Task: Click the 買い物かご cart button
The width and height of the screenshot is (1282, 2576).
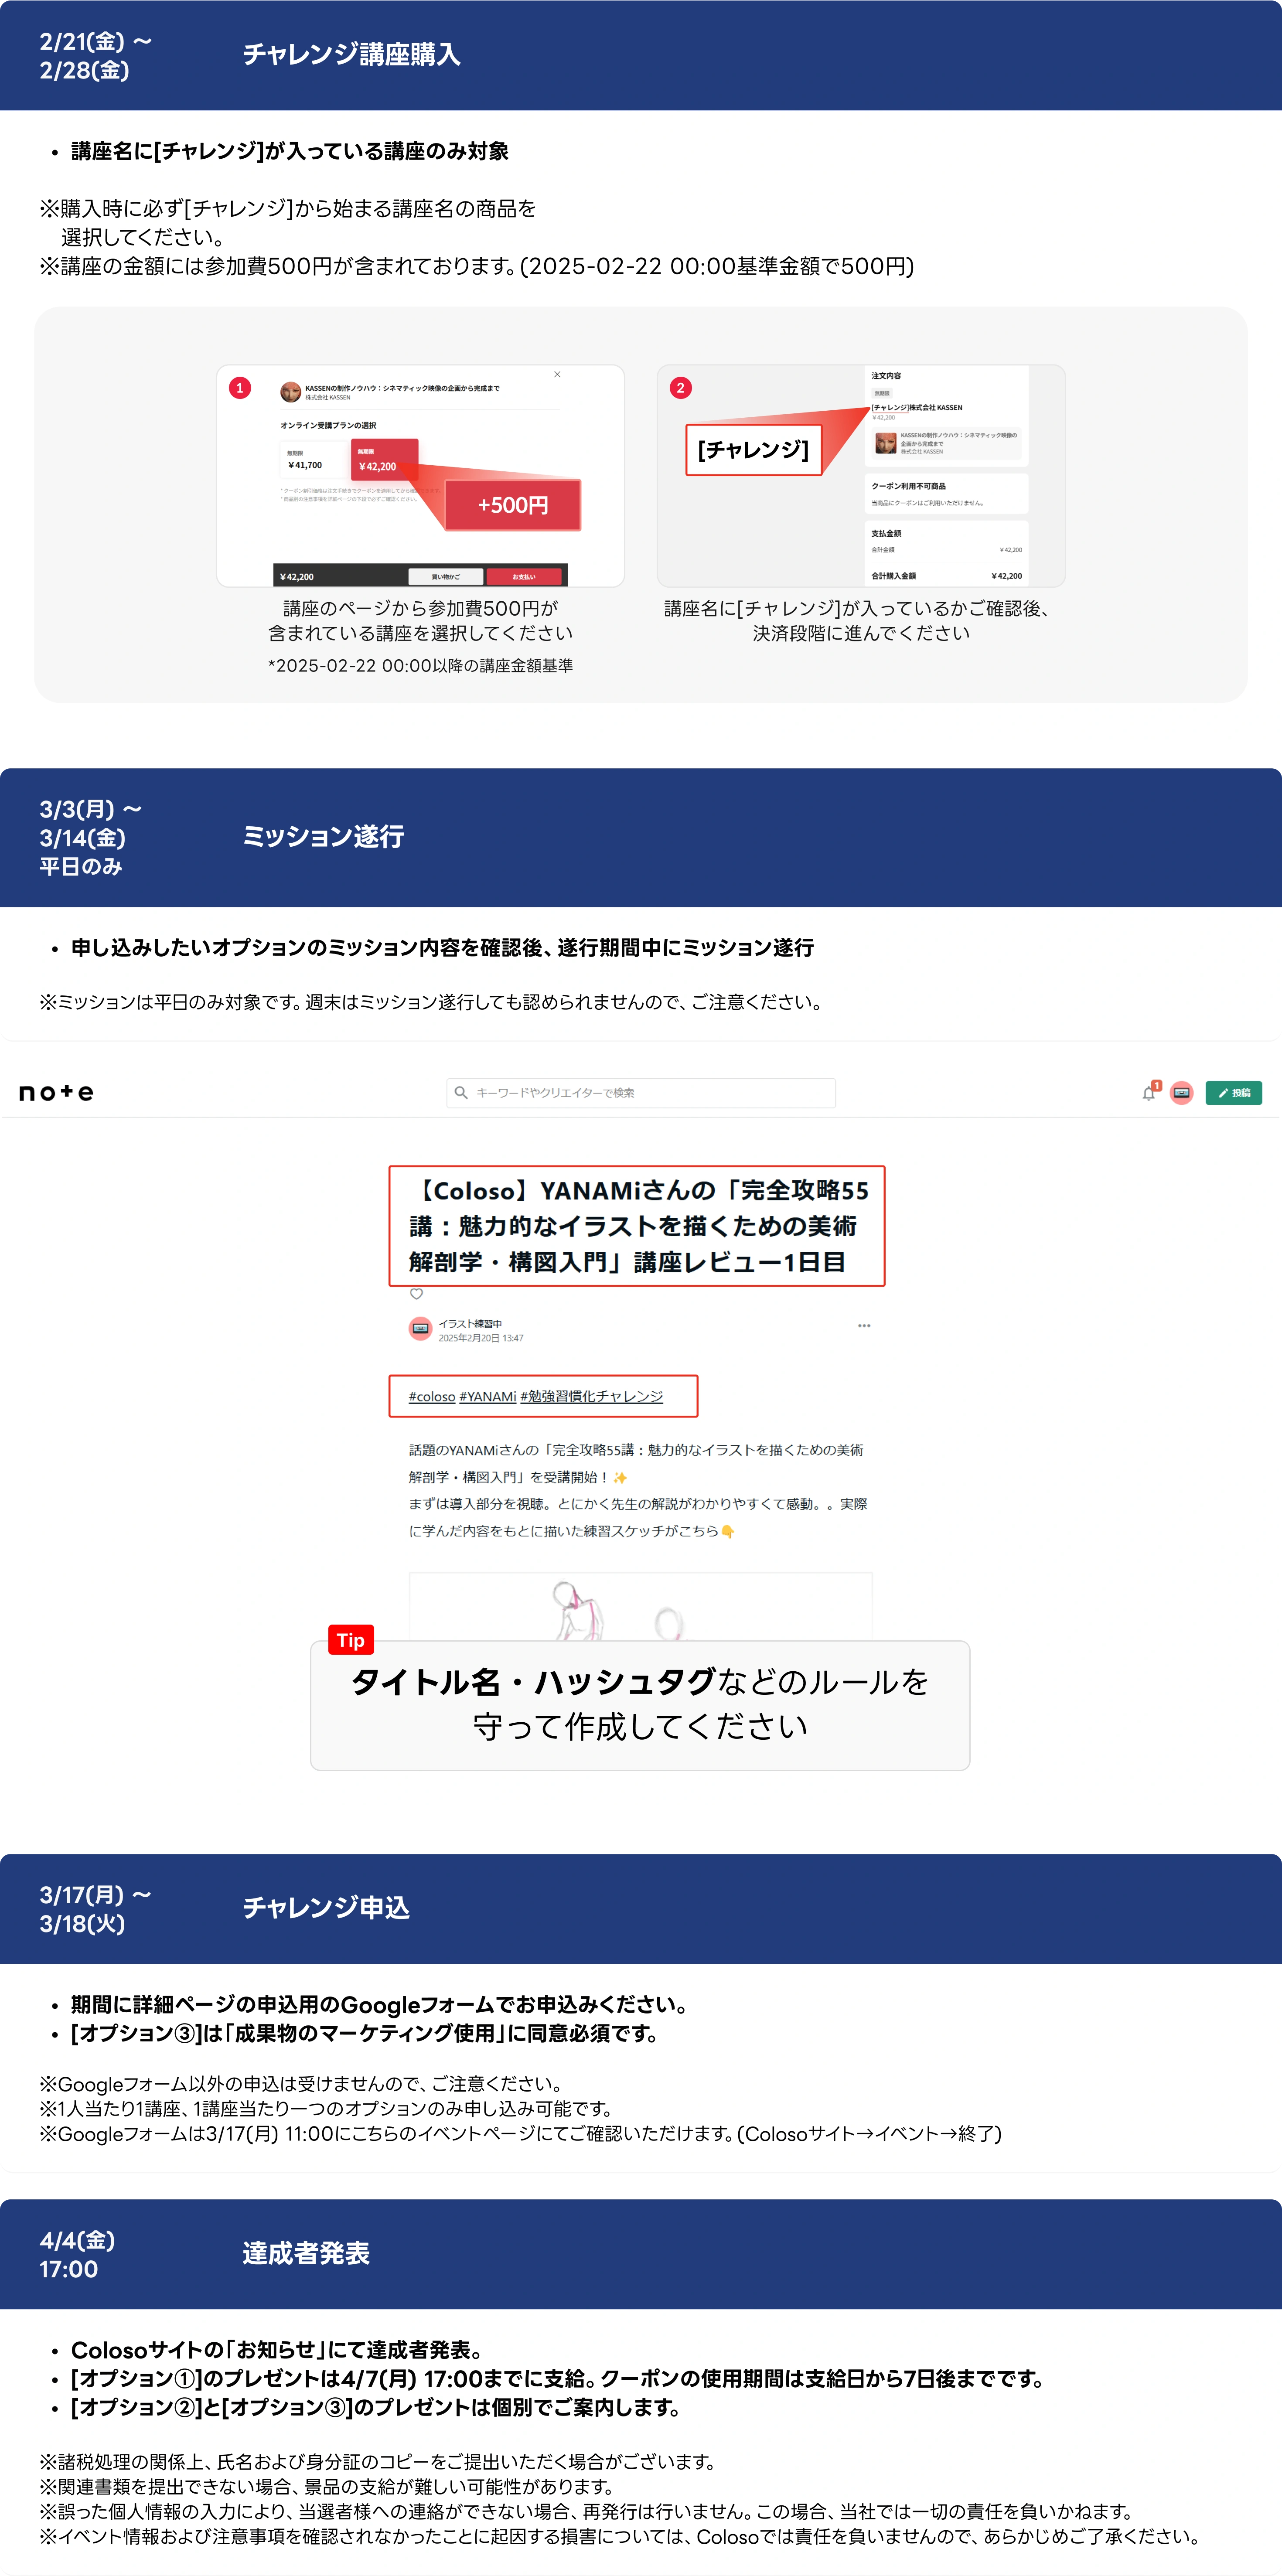Action: 446,577
